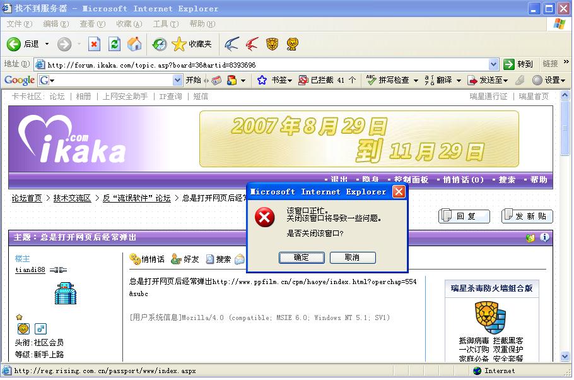Viewport: 574px width, 380px height.
Task: Open the 帮助 menu
Action: coord(202,24)
